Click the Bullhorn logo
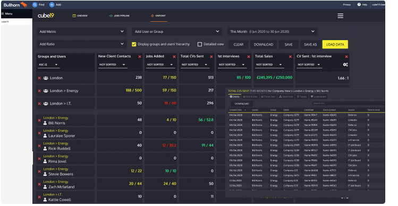This screenshot has height=206, width=398. pos(15,5)
